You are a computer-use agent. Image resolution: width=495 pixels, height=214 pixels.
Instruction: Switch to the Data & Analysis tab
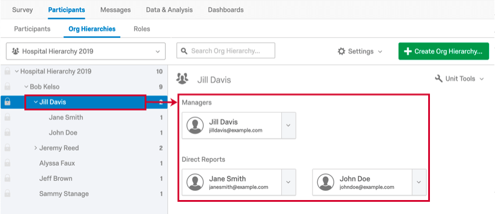tap(169, 10)
